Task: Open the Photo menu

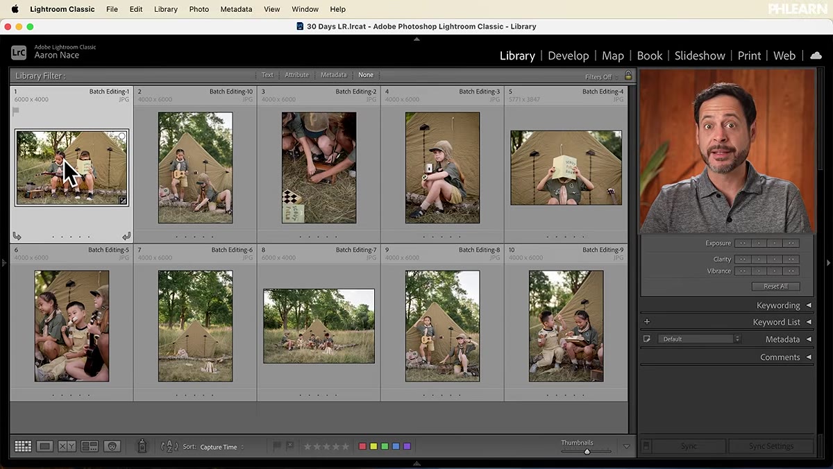Action: point(199,9)
